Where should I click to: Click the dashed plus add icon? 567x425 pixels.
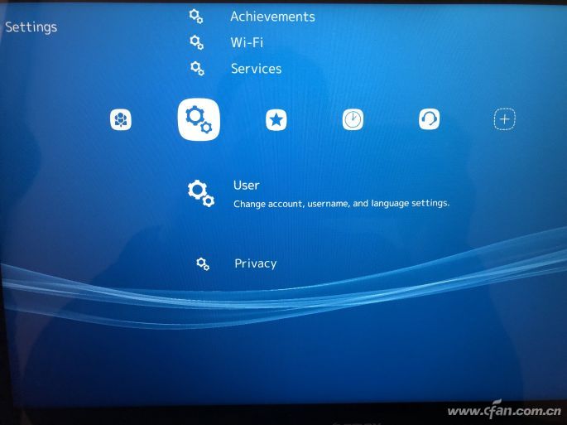click(505, 118)
